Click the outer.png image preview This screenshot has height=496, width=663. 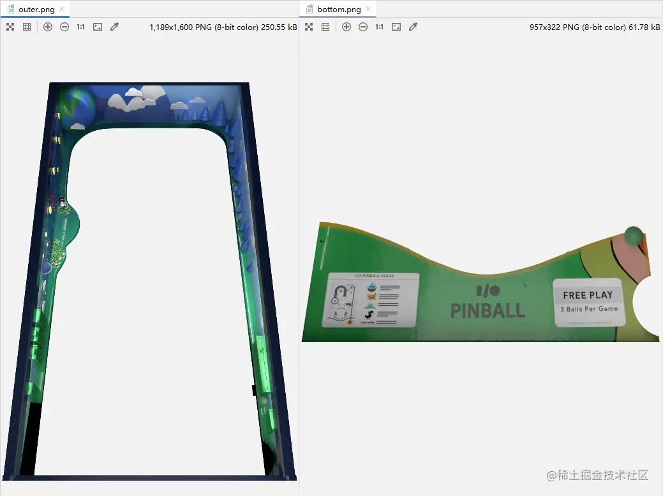(x=149, y=281)
